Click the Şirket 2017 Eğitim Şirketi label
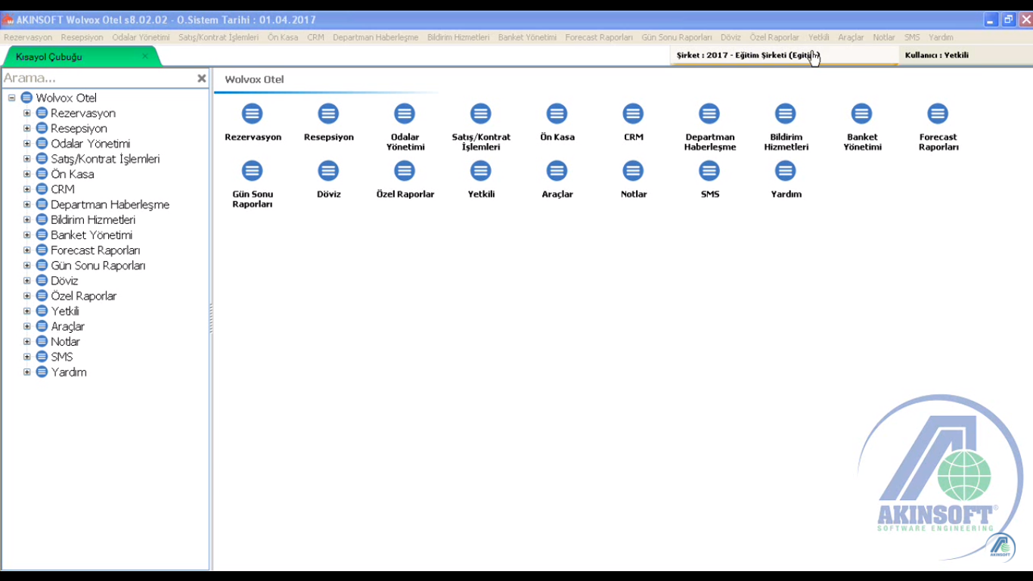 point(748,55)
